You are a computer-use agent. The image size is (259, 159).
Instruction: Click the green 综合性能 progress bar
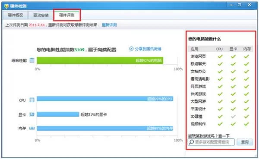tap(100, 60)
